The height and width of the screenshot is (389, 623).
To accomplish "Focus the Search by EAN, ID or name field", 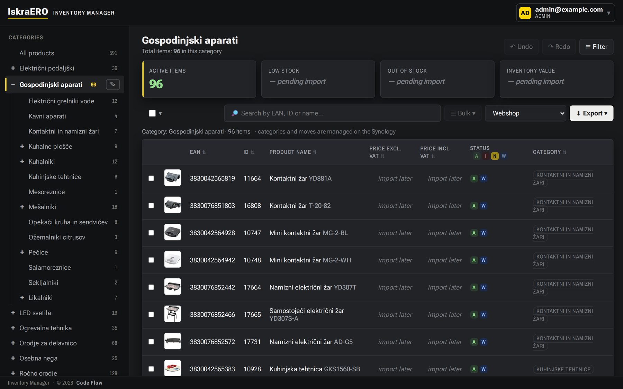I will click(x=332, y=113).
